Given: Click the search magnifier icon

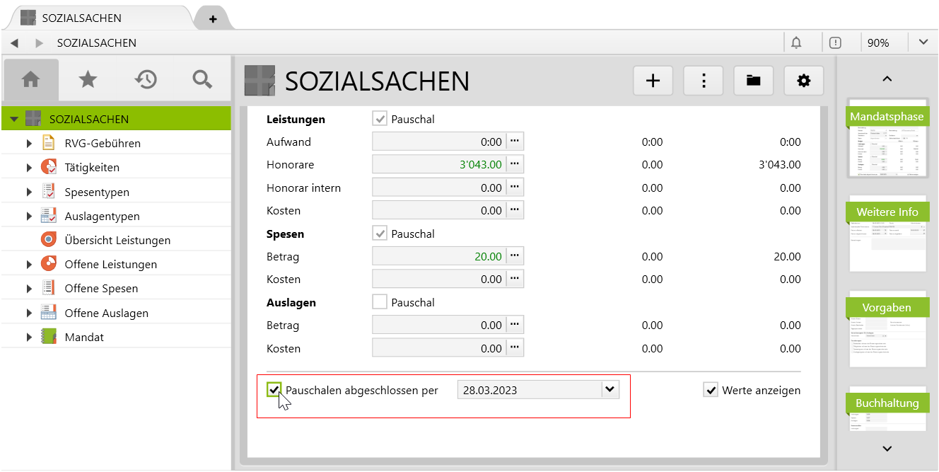Looking at the screenshot, I should [x=202, y=80].
